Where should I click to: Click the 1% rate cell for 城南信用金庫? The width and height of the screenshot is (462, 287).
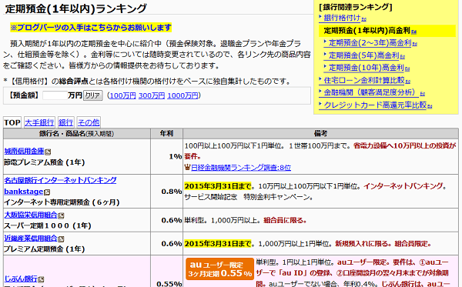tap(167, 157)
